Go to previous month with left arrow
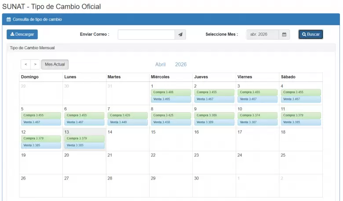This screenshot has width=343, height=201. (26, 65)
